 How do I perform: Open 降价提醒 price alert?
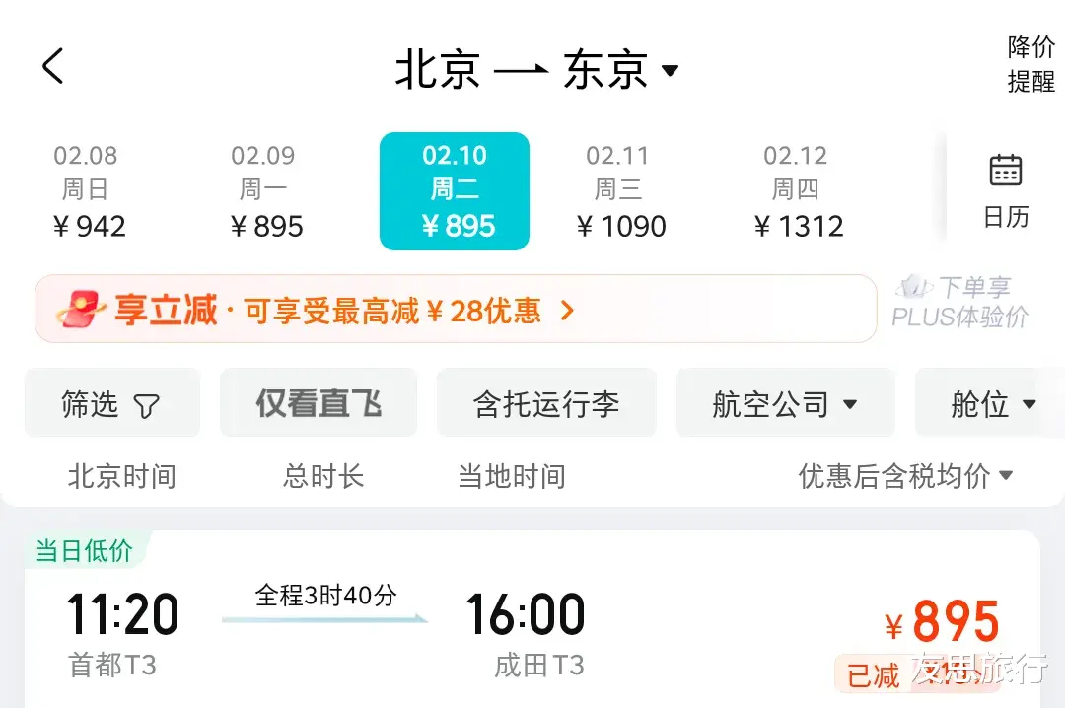tap(1030, 64)
